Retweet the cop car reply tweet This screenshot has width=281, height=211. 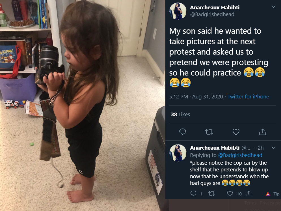212,194
